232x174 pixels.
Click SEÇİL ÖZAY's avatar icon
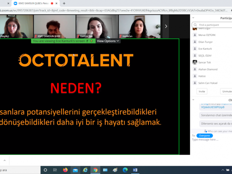195,55
